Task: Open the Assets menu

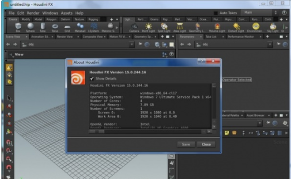Action: click(67, 13)
